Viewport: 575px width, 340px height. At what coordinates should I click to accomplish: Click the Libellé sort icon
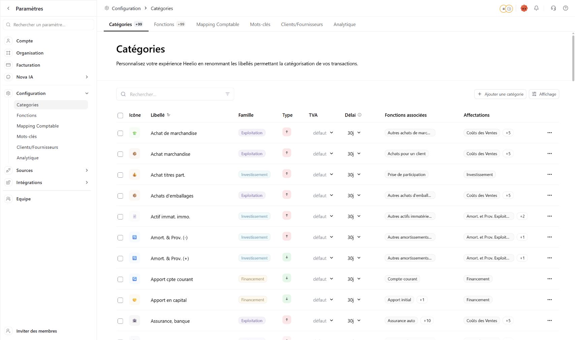tap(169, 115)
